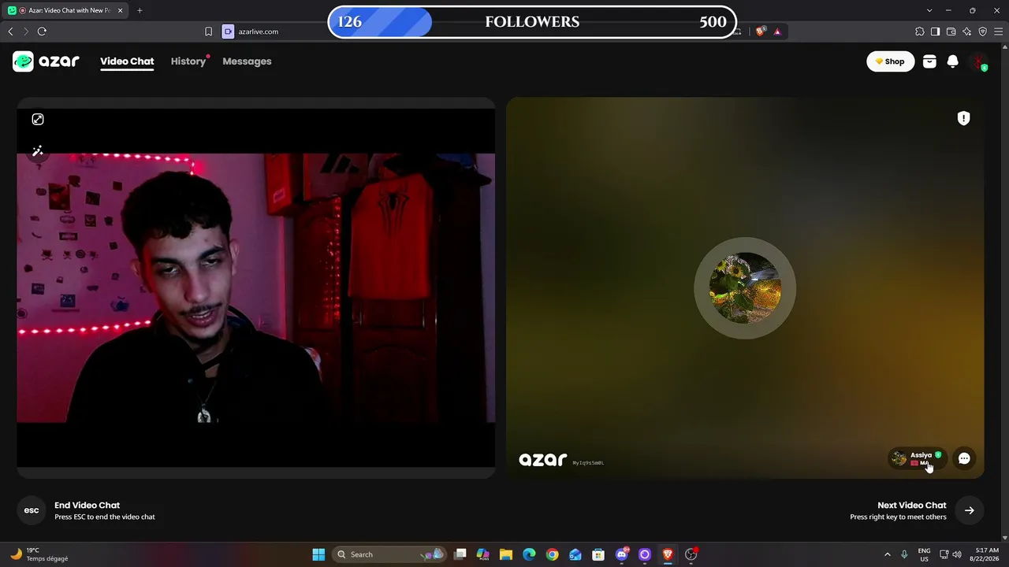Viewport: 1009px width, 567px height.
Task: Open the Brave VPN shield icon
Action: point(982,31)
